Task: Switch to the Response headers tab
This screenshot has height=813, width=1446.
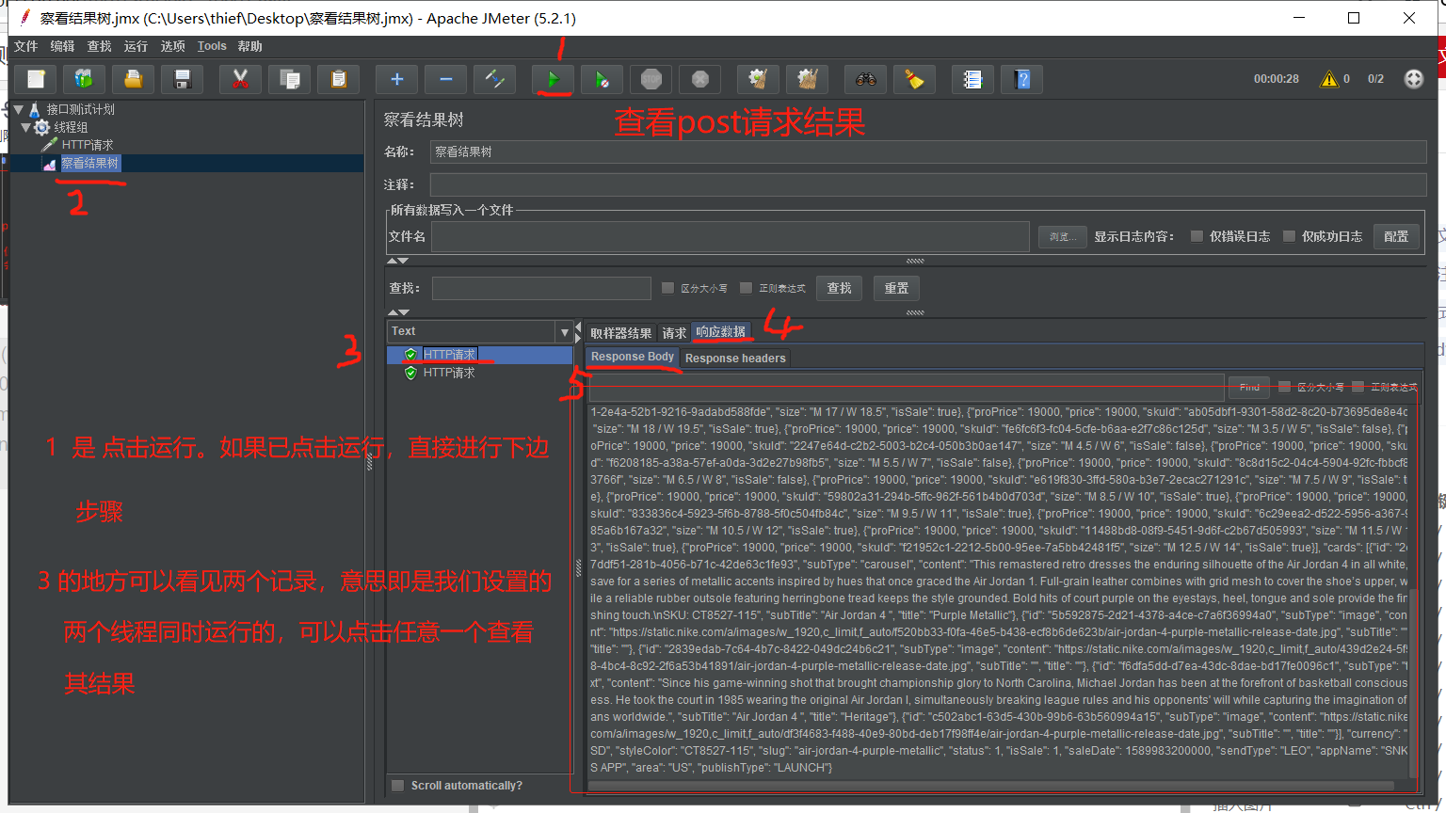Action: click(735, 358)
